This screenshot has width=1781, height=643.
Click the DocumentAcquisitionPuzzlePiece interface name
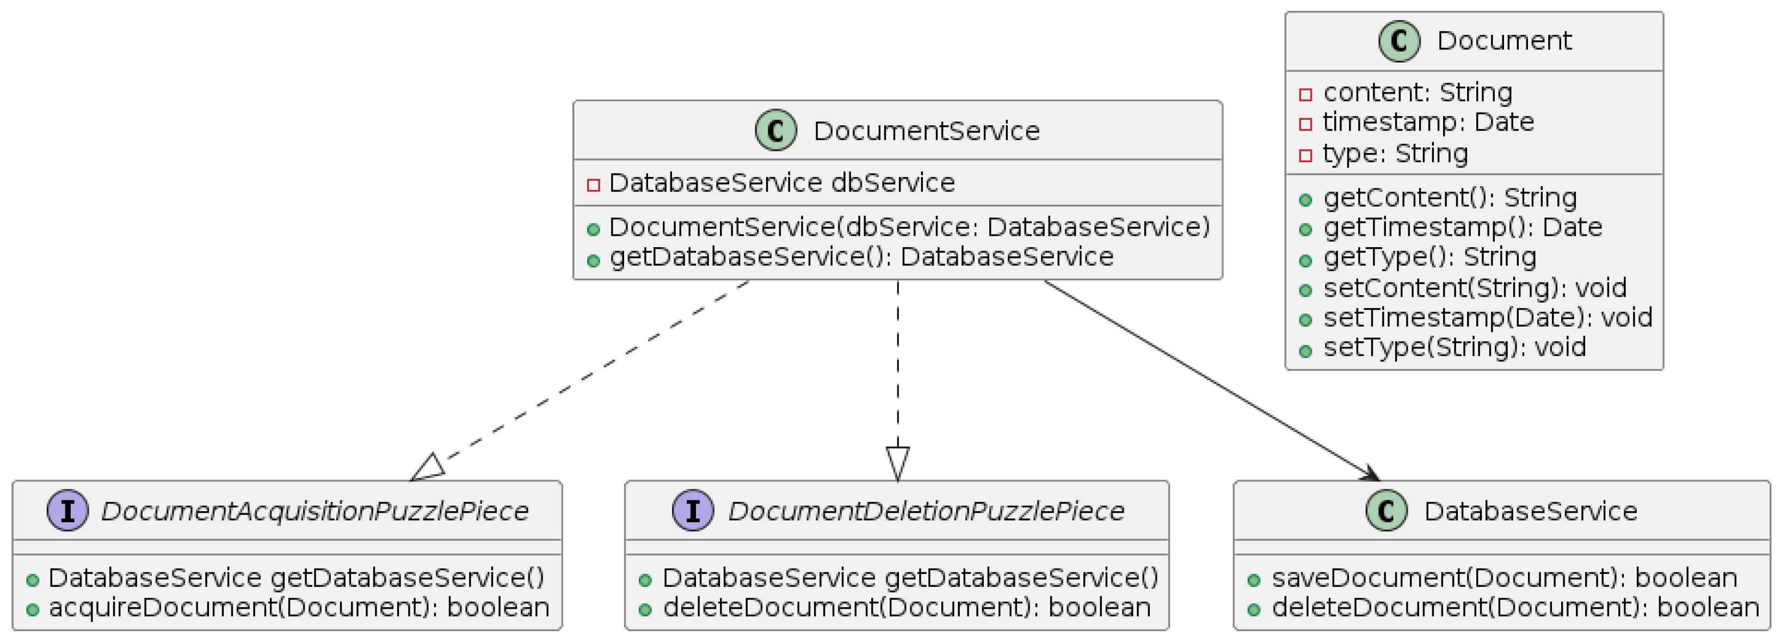(x=315, y=512)
